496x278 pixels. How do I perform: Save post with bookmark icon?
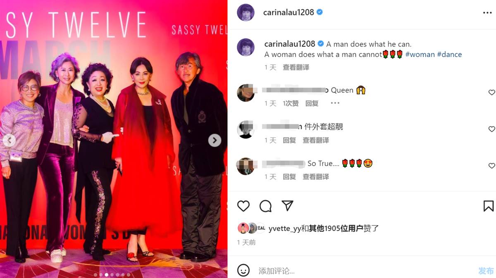[x=488, y=206]
